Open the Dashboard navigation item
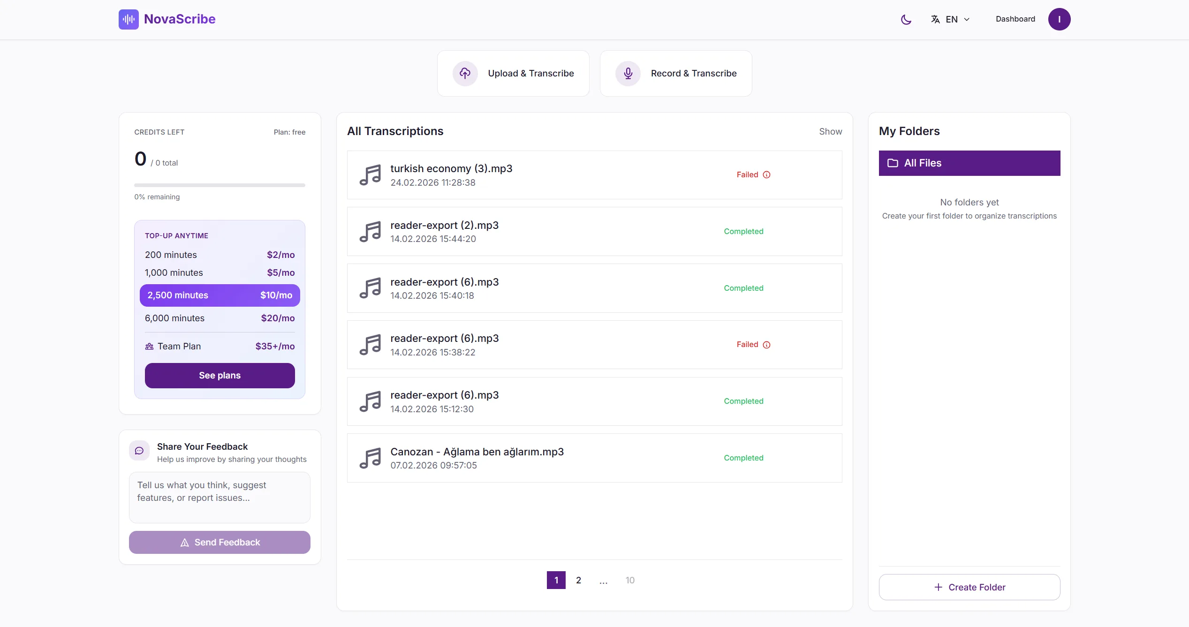The height and width of the screenshot is (627, 1189). pos(1015,19)
